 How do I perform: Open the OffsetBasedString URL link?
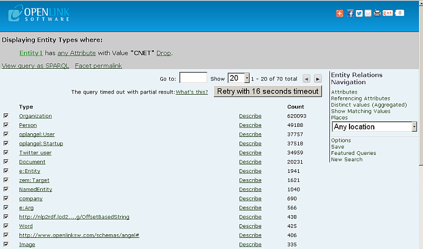click(74, 217)
